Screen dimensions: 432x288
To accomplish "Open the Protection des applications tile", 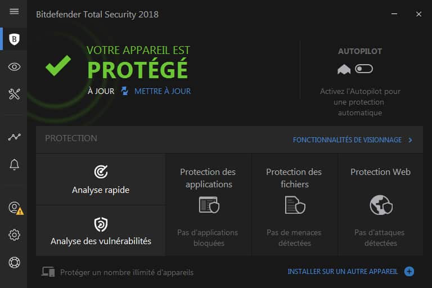I will [208, 205].
